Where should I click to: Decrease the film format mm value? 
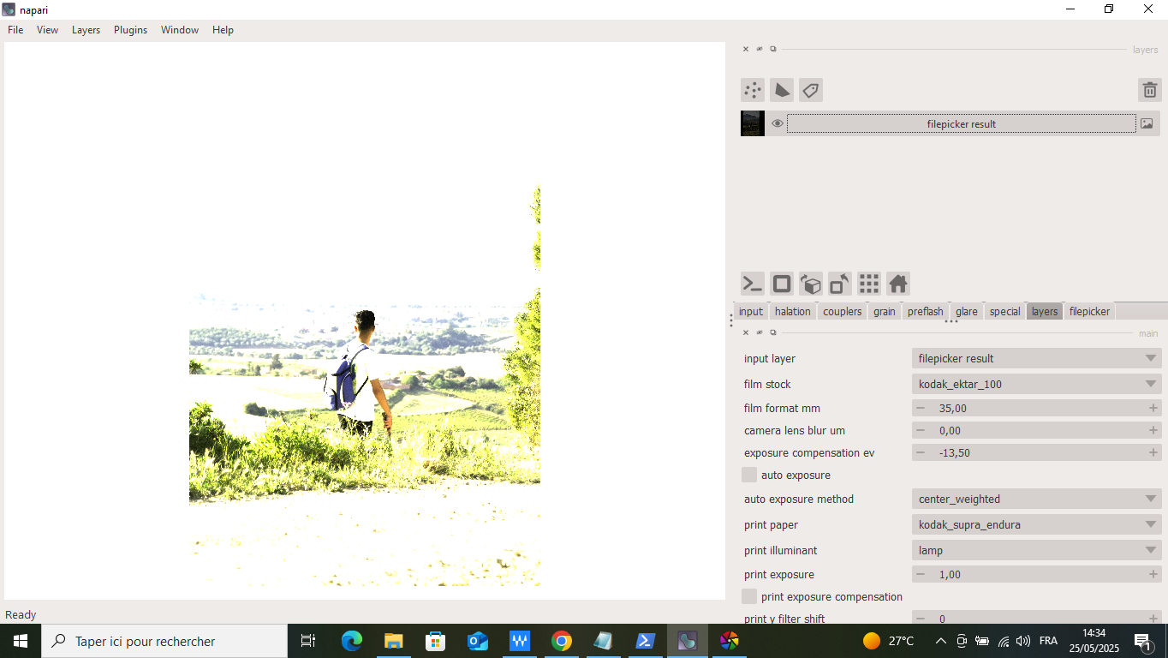(x=921, y=408)
